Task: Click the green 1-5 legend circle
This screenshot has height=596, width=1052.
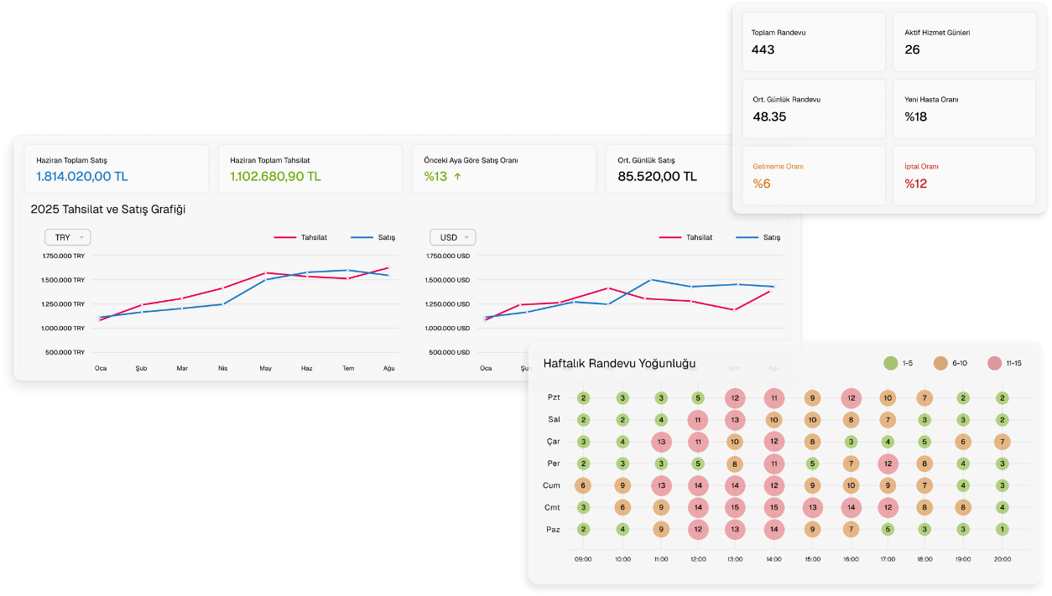Action: [x=891, y=363]
